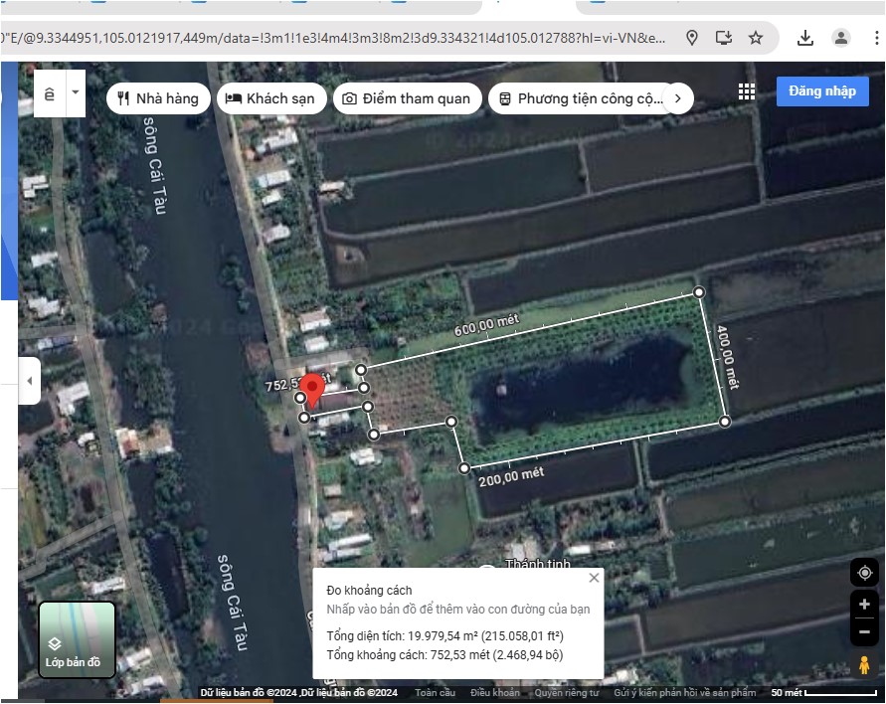This screenshot has width=886, height=704.
Task: Toggle the Lớp bản đồ layers thumbnail
Action: coord(78,639)
